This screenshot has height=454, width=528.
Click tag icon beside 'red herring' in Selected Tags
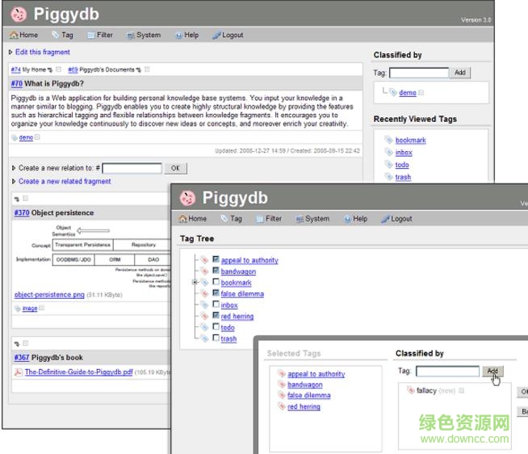tap(282, 406)
